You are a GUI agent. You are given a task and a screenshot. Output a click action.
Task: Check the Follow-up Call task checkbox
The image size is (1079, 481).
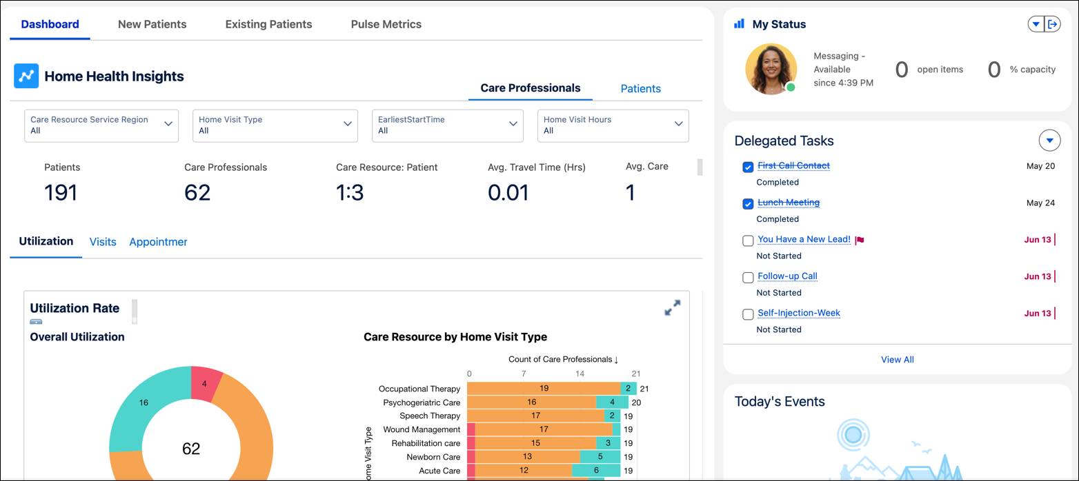748,278
